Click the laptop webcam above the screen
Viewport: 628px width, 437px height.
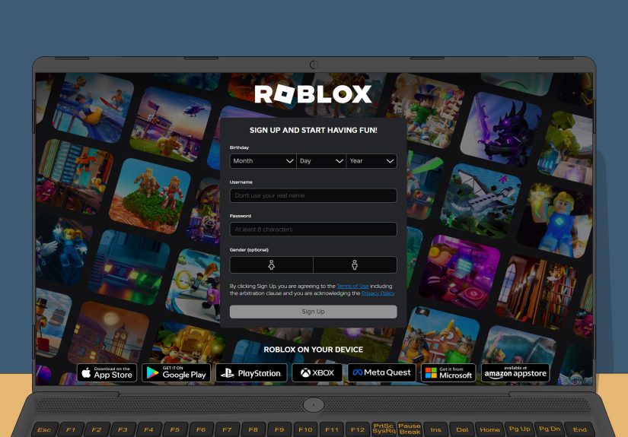click(x=314, y=65)
